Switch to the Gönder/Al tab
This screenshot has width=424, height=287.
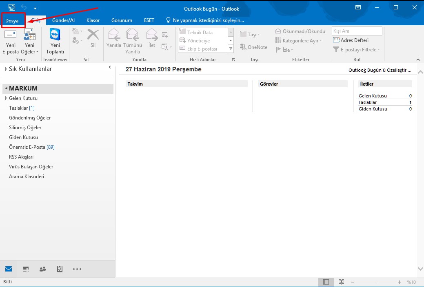[63, 20]
